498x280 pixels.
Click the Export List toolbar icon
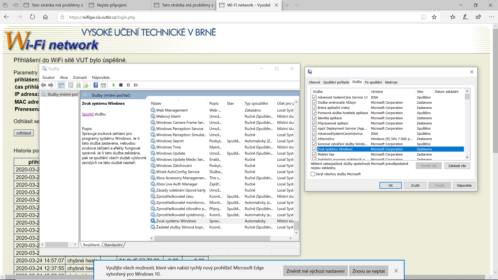pos(86,85)
